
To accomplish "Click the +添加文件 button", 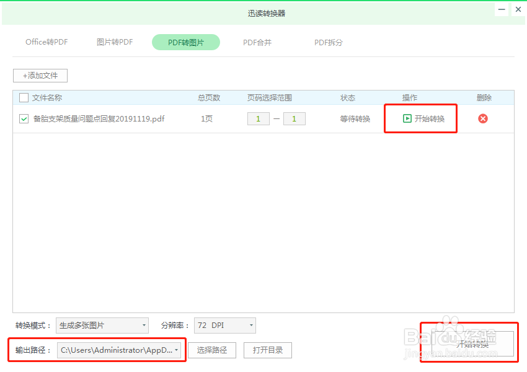I will pos(40,76).
